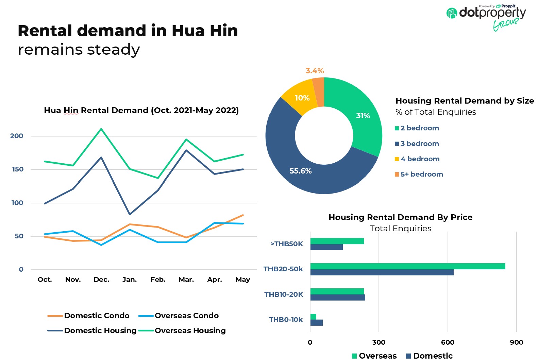Viewport: 538px width, 362px height.
Task: Click the '100' value on the y-axis
Action: point(17,203)
